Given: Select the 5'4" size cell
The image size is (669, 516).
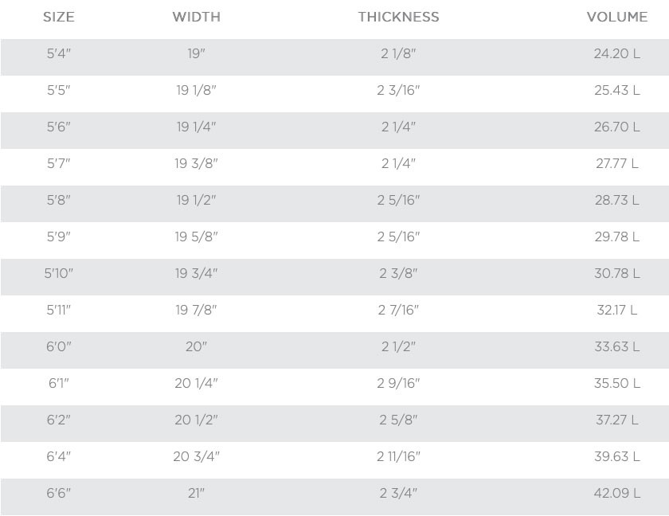Looking at the screenshot, I should pos(58,54).
